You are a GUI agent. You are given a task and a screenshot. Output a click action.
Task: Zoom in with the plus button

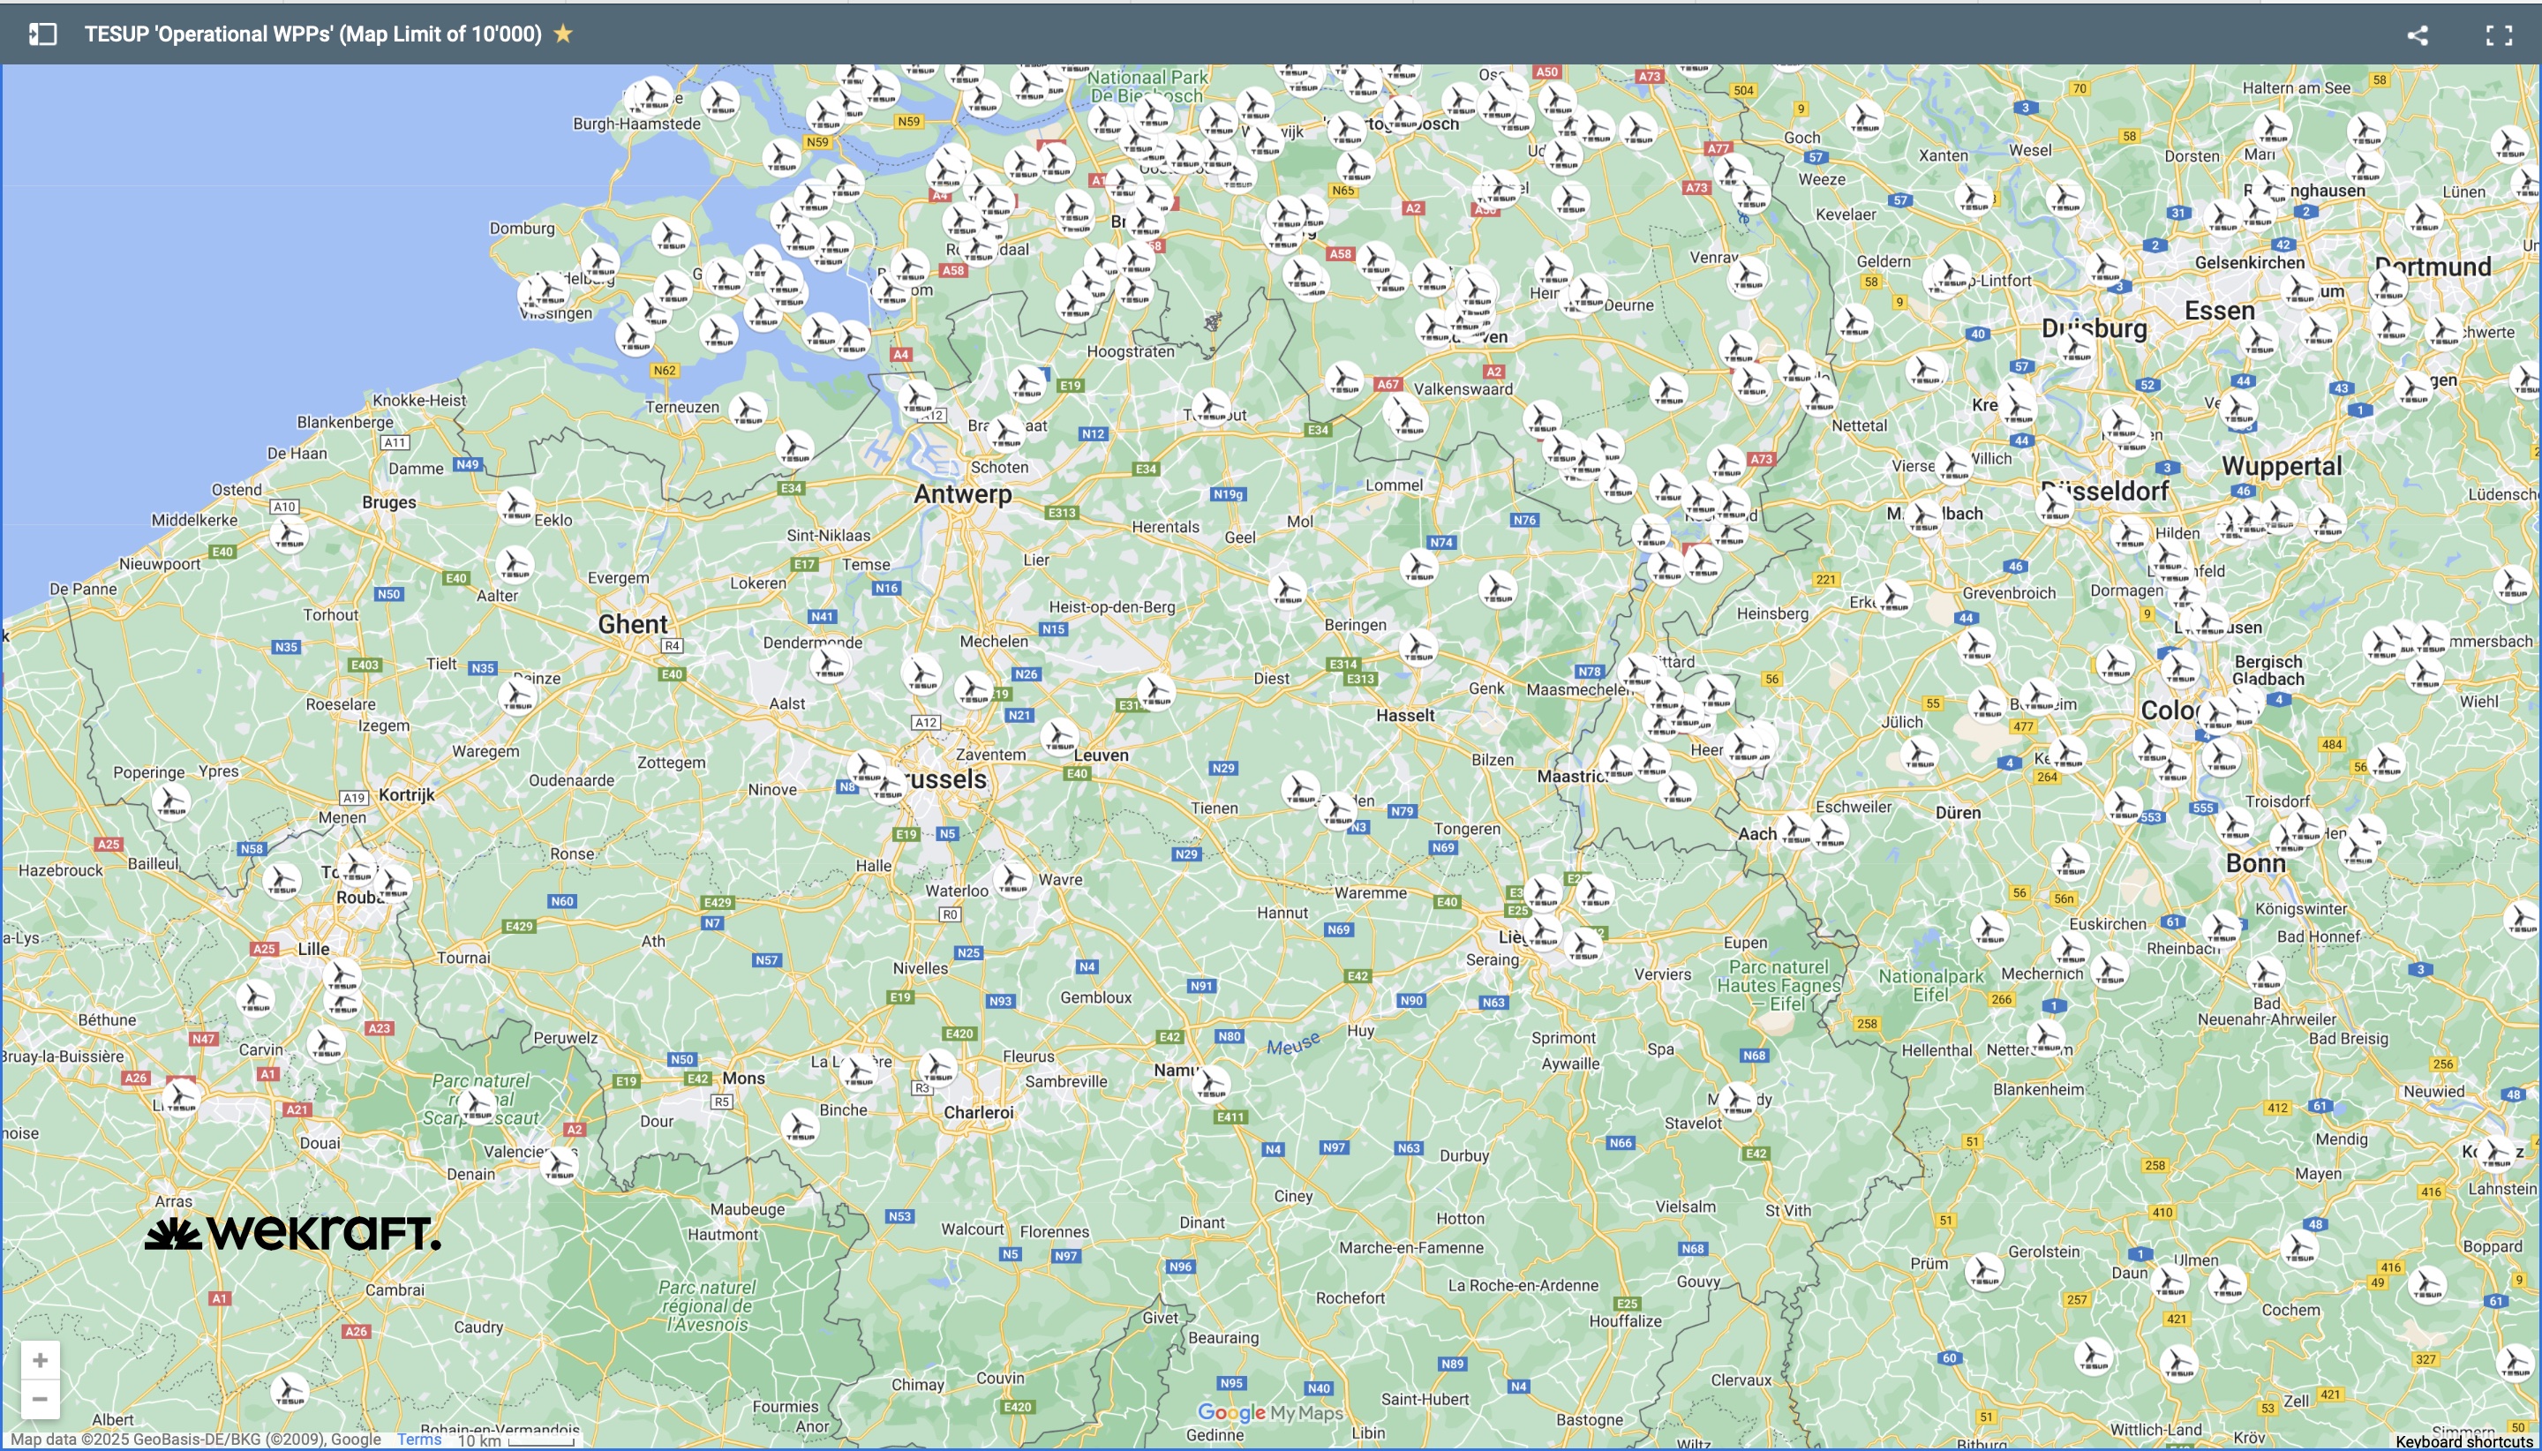tap(40, 1360)
